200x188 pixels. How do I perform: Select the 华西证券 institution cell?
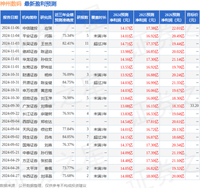pos(30,176)
